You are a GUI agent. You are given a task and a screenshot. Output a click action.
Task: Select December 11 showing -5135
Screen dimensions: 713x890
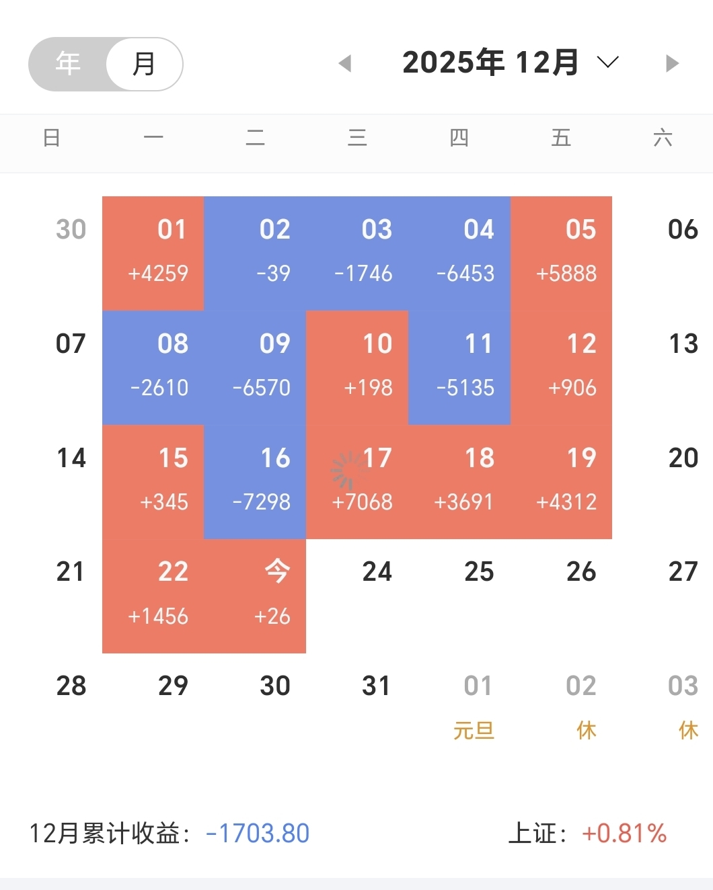[x=459, y=367]
